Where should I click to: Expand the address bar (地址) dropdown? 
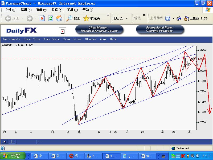click(127, 18)
